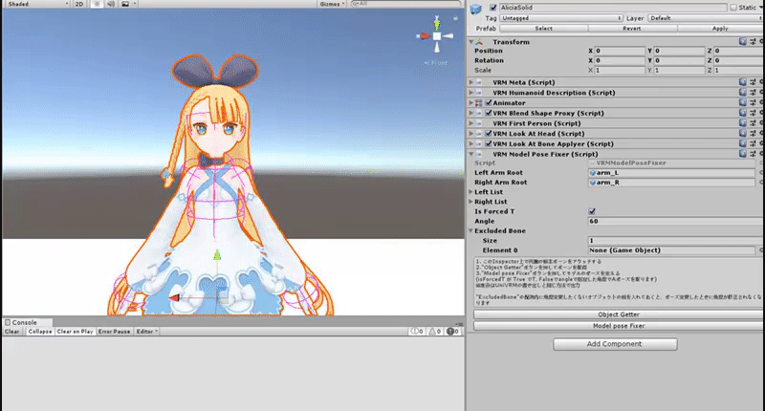Click the prefab Select button
This screenshot has width=765, height=411.
coord(543,29)
